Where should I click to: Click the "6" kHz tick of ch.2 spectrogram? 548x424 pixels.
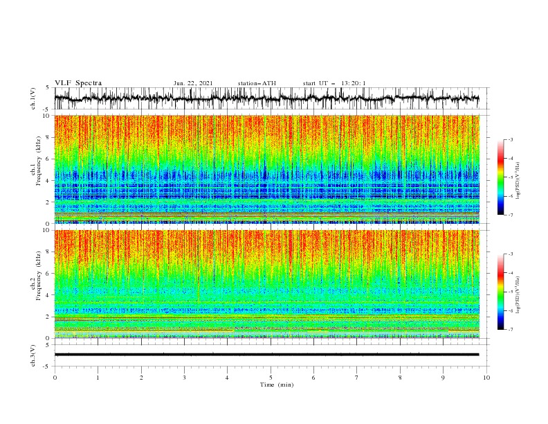[48, 274]
